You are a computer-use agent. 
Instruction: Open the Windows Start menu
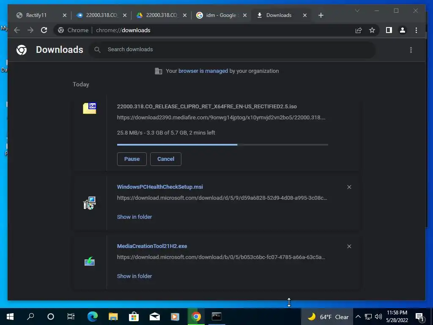point(10,317)
